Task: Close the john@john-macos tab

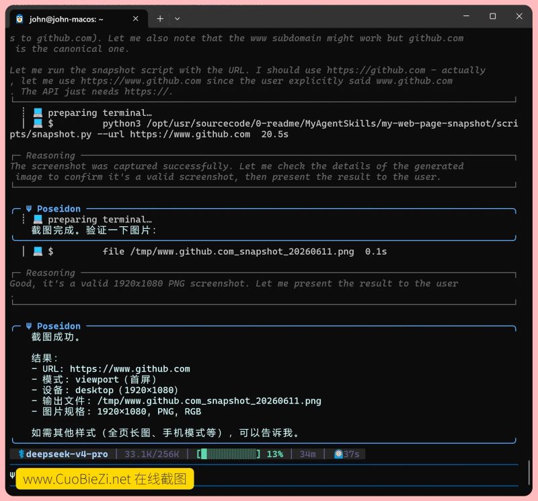Action: pos(136,19)
